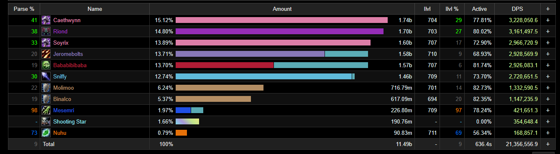Click the green skull icon beside Bababibibaba

[46, 65]
